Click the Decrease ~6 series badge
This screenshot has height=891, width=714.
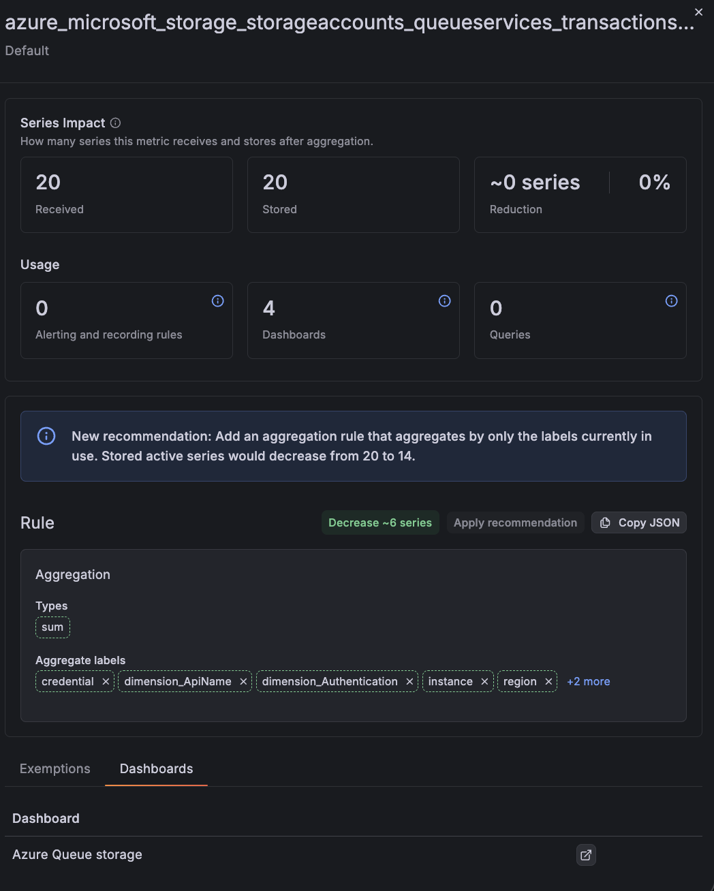(x=380, y=522)
